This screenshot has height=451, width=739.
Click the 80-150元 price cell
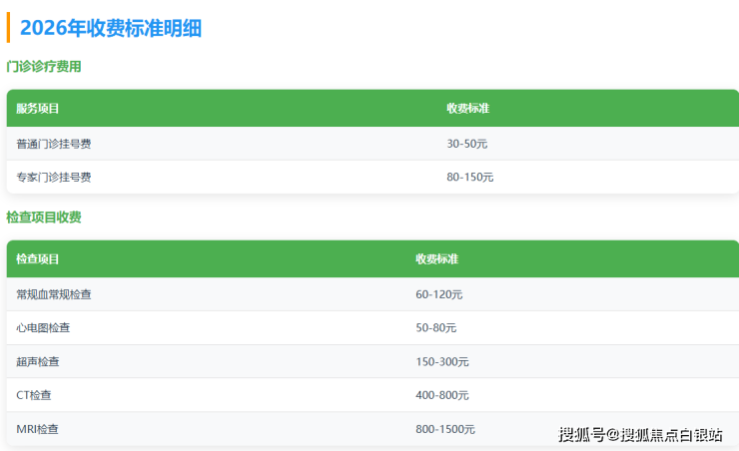coord(470,177)
